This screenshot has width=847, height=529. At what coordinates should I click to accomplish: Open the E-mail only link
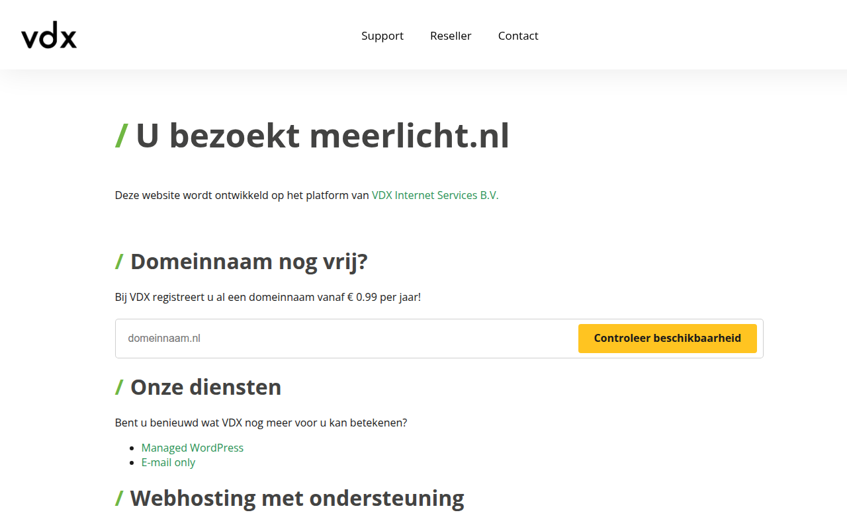coord(168,462)
